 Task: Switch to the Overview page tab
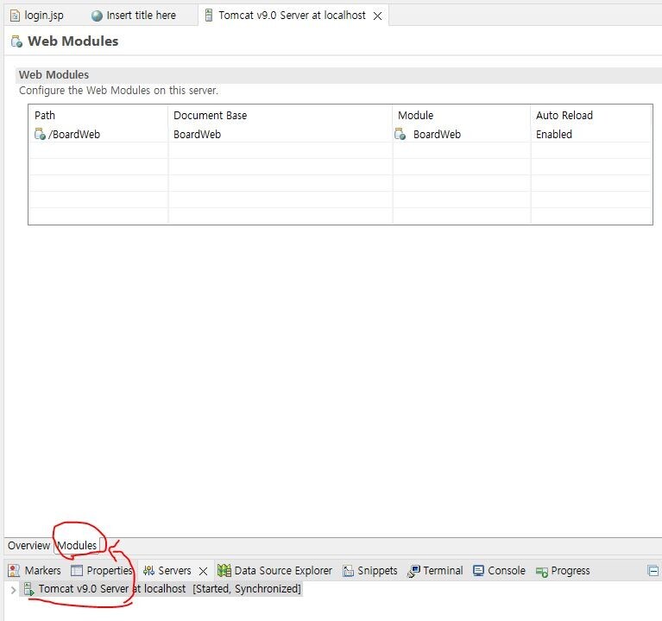[x=28, y=545]
